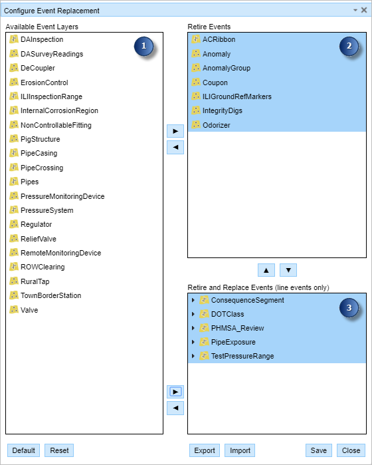Click the PigStructure layer icon
Image resolution: width=372 pixels, height=465 pixels.
tap(14, 139)
